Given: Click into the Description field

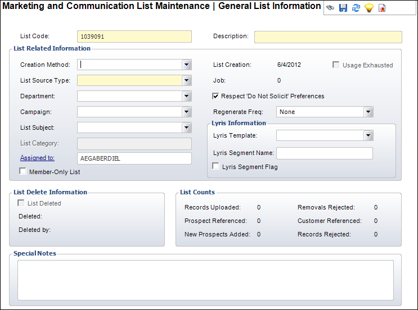Looking at the screenshot, I should tap(328, 37).
